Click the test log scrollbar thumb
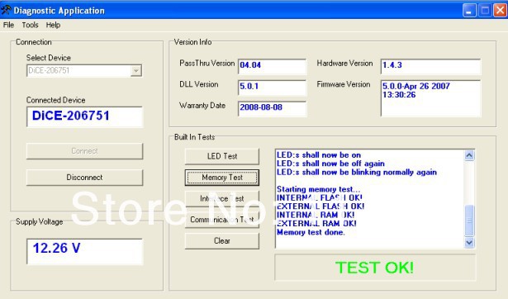The height and width of the screenshot is (299, 508). pyautogui.click(x=469, y=221)
